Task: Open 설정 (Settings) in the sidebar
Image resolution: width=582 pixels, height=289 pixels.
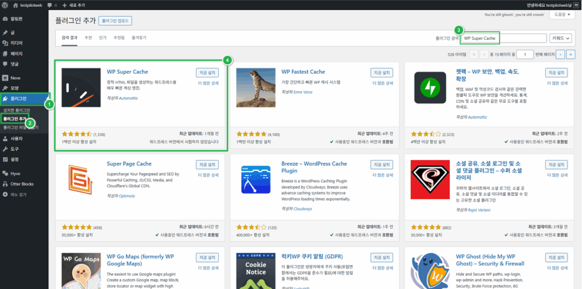Action: coord(14,159)
